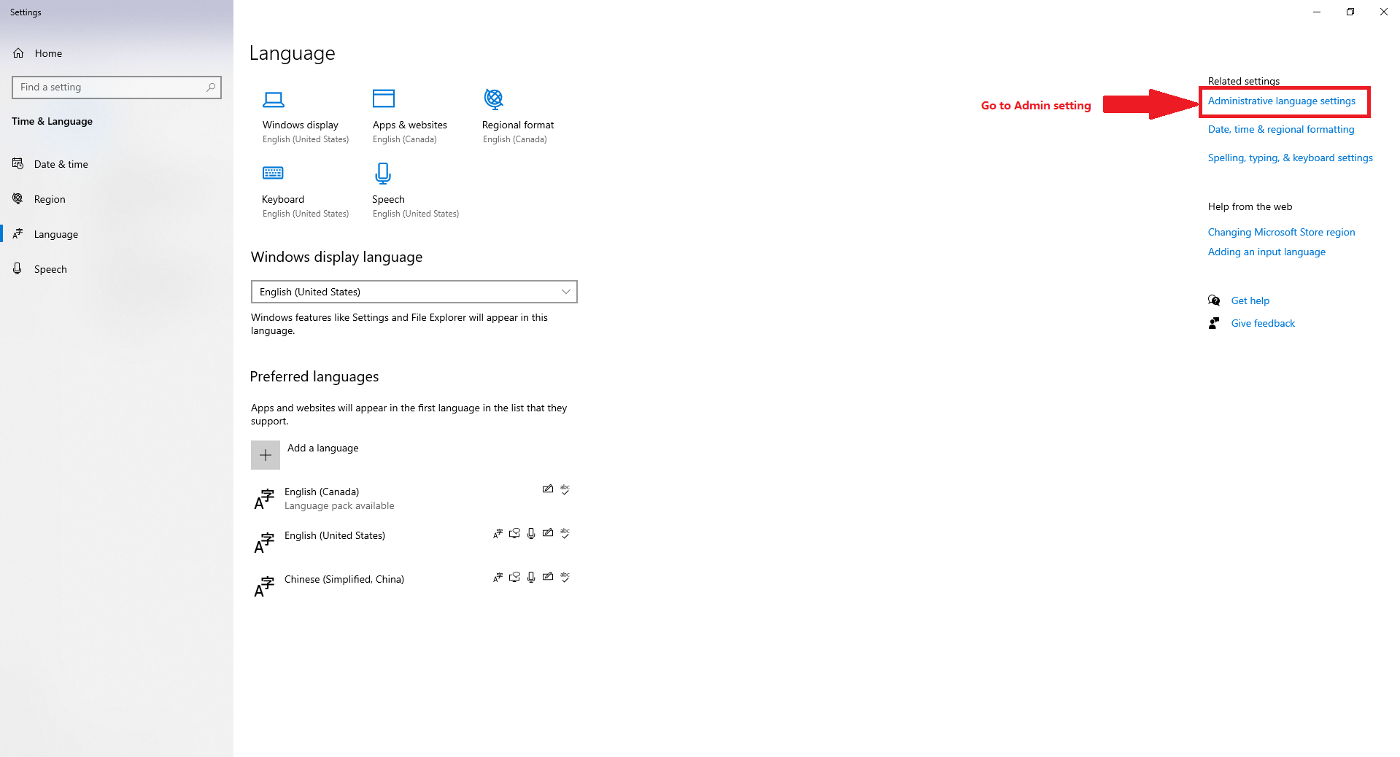Screen dimensions: 1400x757
Task: Click speech recognition microphone icon on English (United States) row
Action: click(531, 533)
